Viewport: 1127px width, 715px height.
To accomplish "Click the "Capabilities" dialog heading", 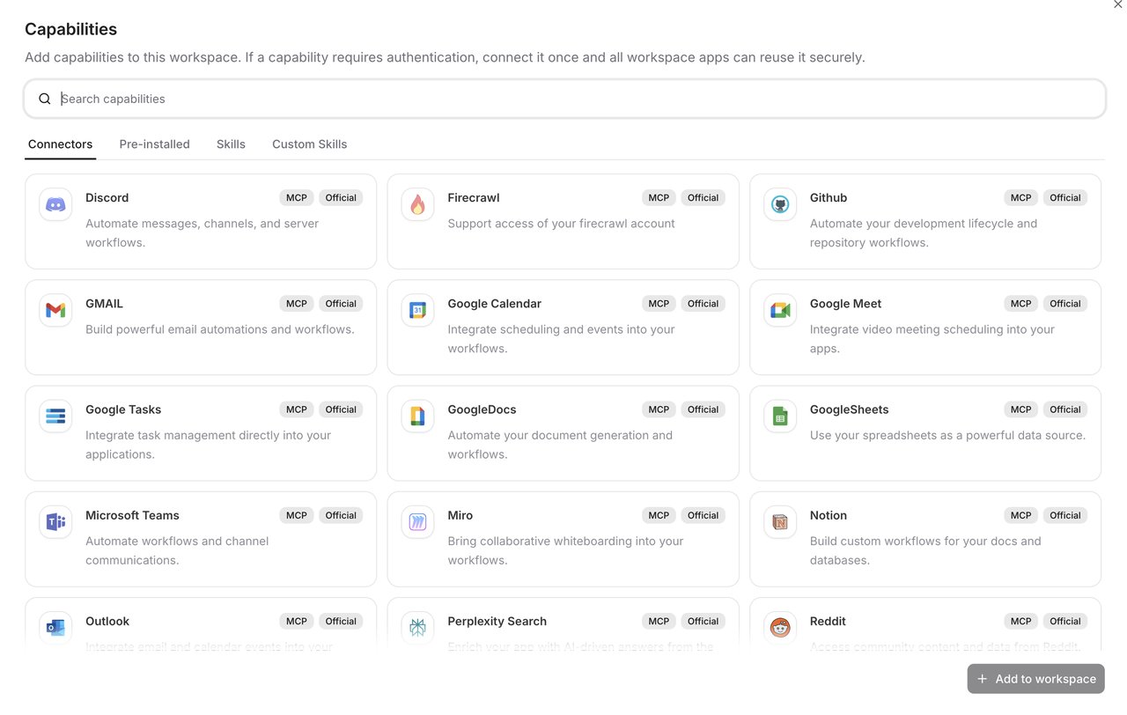I will pyautogui.click(x=70, y=29).
